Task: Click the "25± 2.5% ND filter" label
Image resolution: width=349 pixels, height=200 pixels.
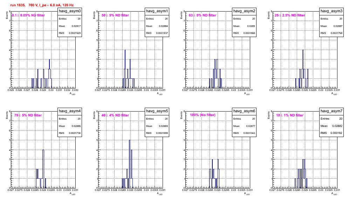Action: [290, 15]
